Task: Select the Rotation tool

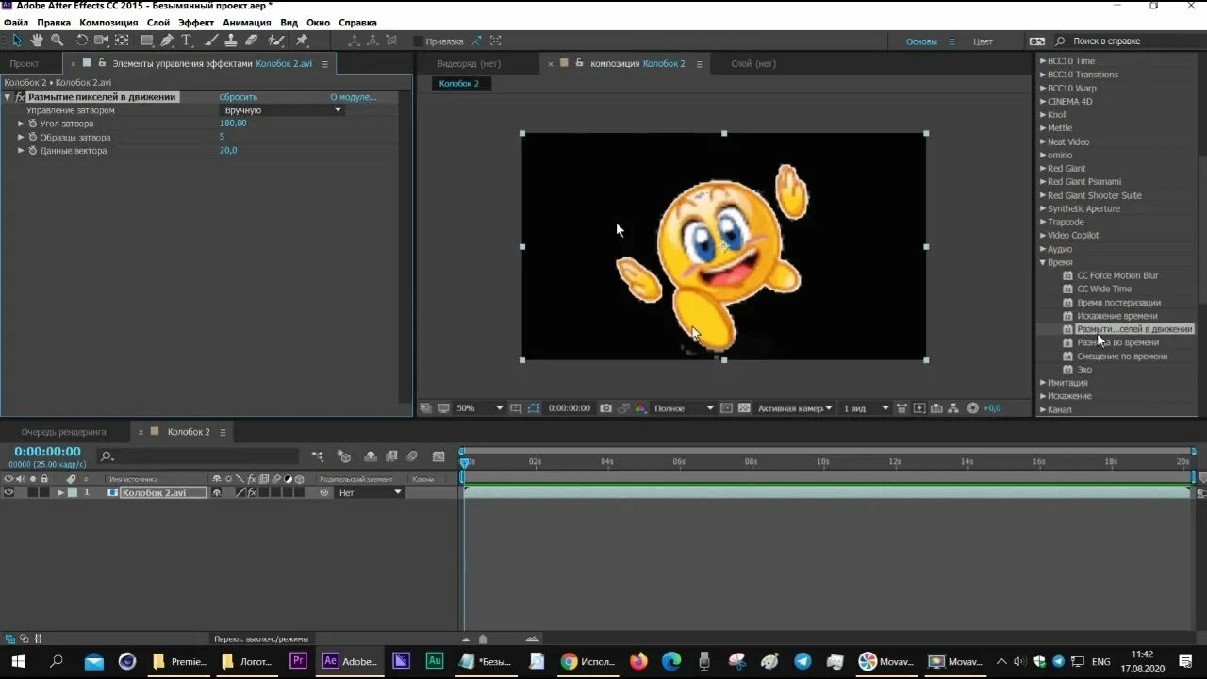Action: click(82, 41)
